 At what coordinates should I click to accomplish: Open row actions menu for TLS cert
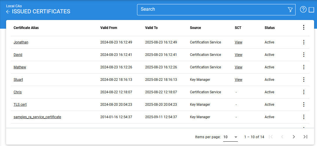(x=304, y=105)
